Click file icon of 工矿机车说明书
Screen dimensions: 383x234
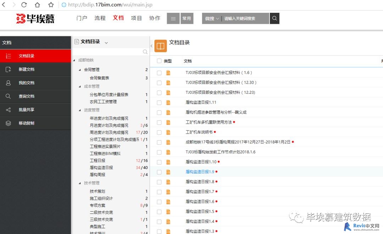point(168,132)
